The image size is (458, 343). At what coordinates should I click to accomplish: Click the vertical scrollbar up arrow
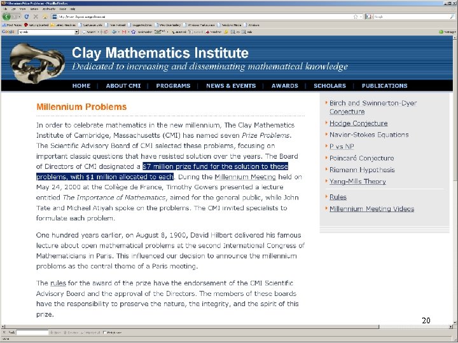coord(455,38)
